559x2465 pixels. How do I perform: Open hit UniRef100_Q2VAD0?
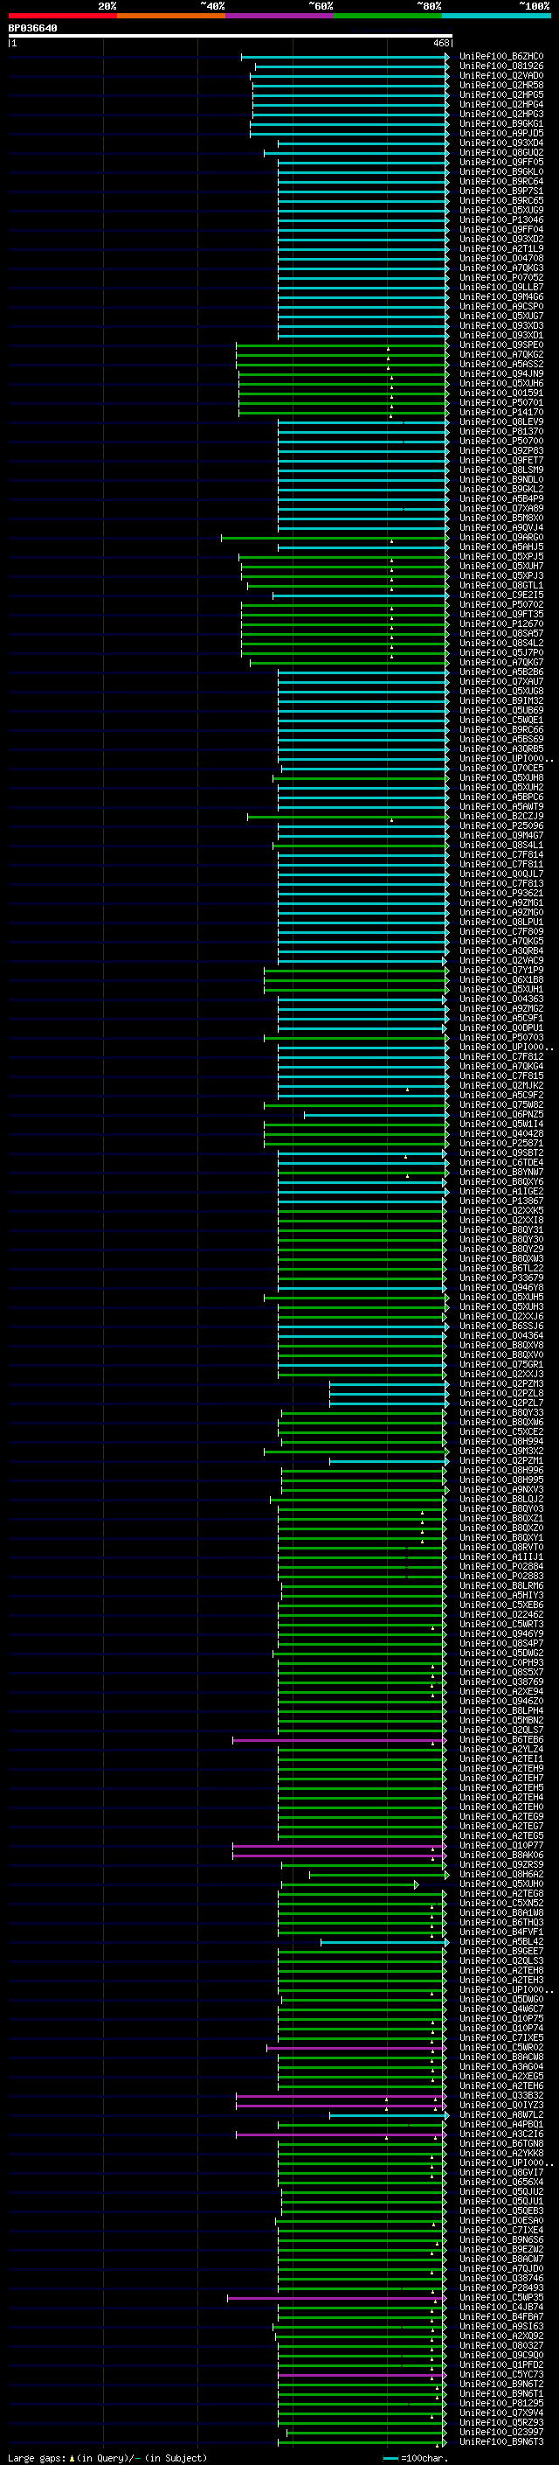[x=501, y=75]
